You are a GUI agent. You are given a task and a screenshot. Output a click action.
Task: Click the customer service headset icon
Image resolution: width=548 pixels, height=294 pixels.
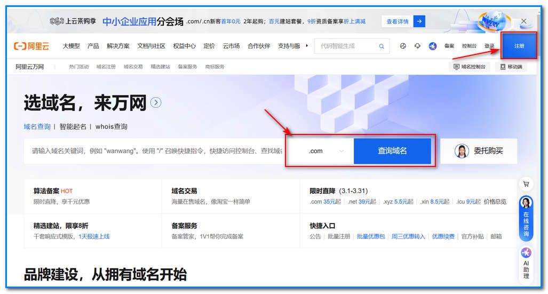coord(417,46)
